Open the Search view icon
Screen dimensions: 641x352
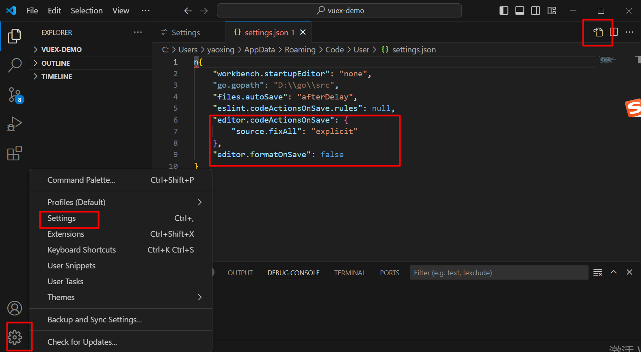pyautogui.click(x=15, y=65)
